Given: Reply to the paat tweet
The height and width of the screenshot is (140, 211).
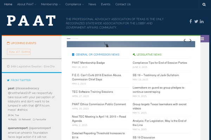Looking at the screenshot, I should pyautogui.click(x=12, y=119).
